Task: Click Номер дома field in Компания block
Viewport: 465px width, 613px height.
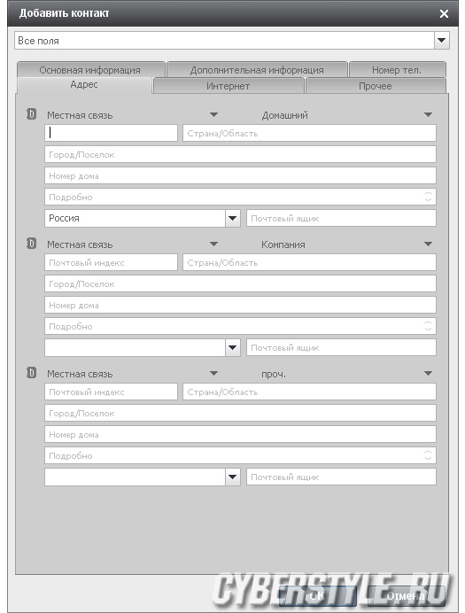Action: point(240,305)
